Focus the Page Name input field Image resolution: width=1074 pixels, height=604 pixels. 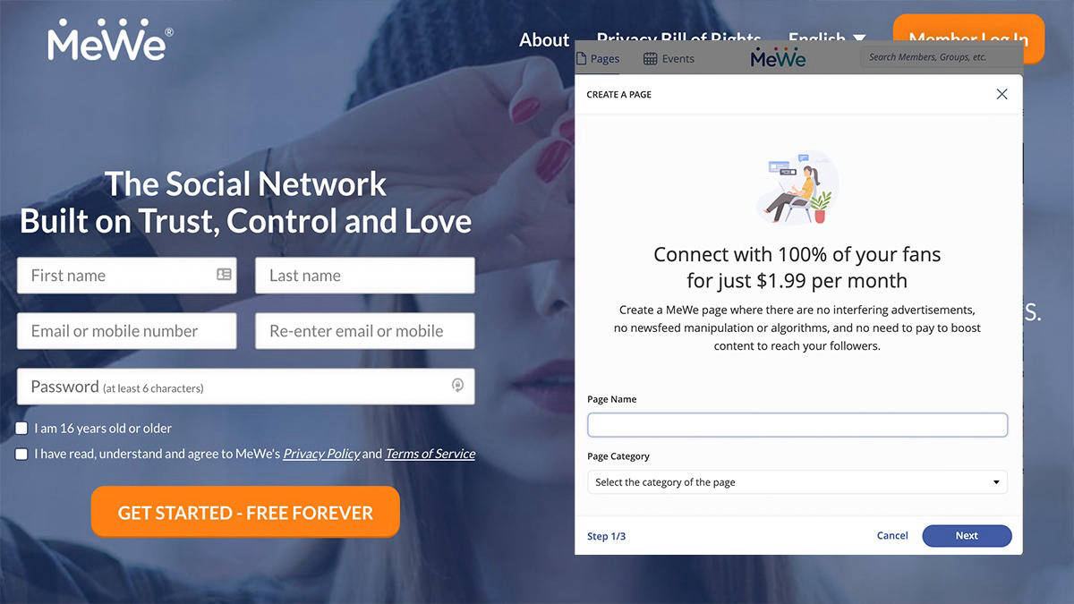(x=797, y=425)
